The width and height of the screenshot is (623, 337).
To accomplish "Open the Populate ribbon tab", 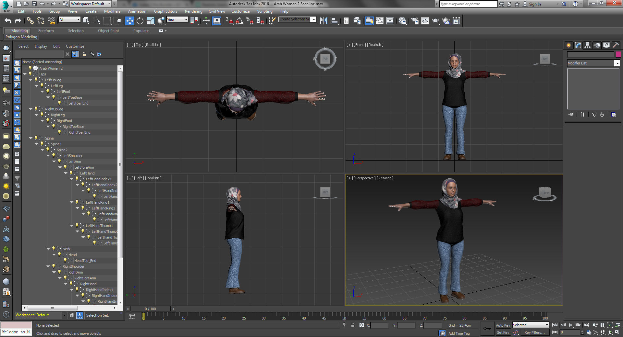I will point(141,31).
